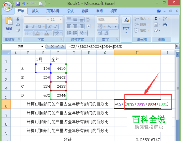
Task: Merge and center cells
Action: click(88, 26)
